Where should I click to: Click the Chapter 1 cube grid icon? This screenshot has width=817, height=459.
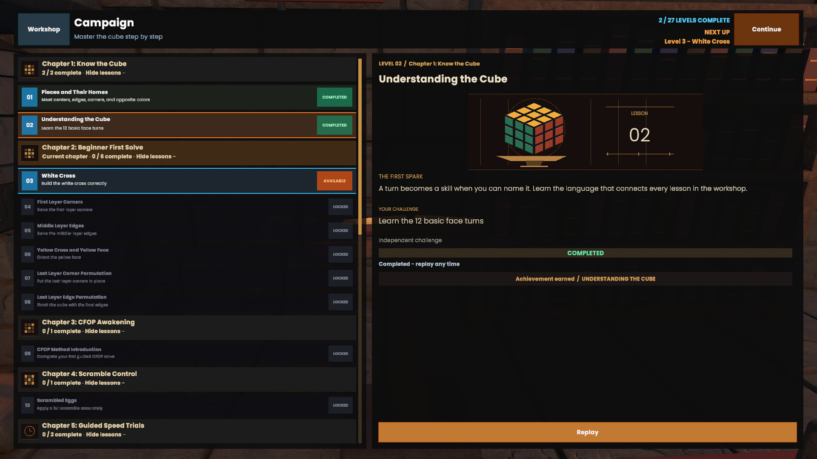click(29, 70)
